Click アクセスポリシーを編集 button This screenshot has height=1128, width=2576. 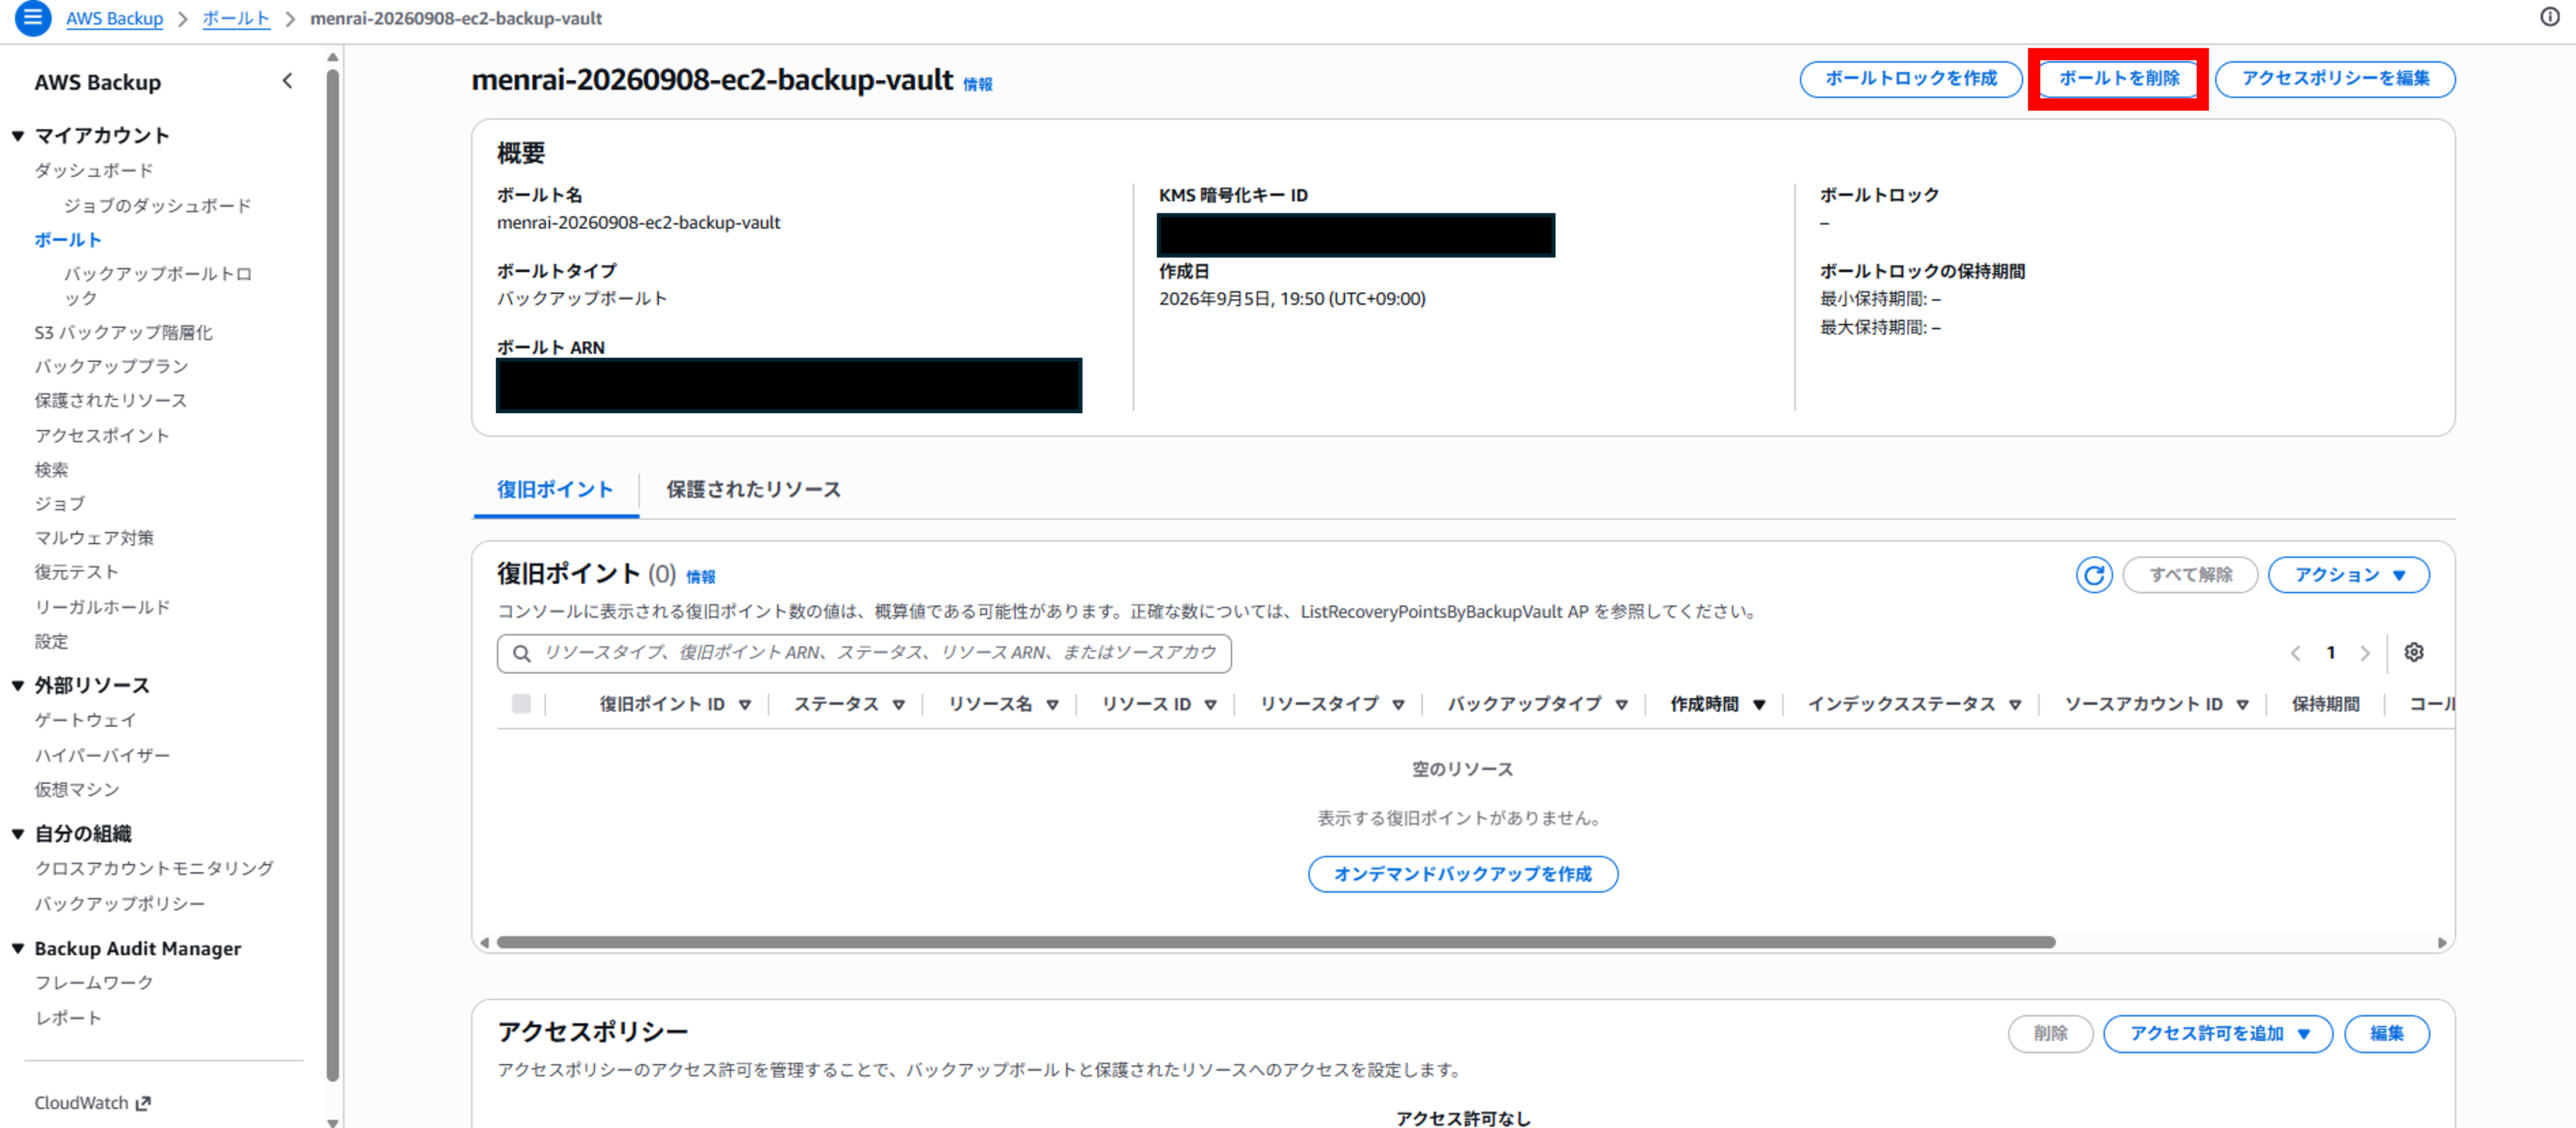[x=2334, y=78]
